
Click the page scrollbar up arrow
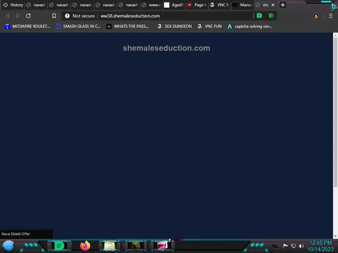335,35
